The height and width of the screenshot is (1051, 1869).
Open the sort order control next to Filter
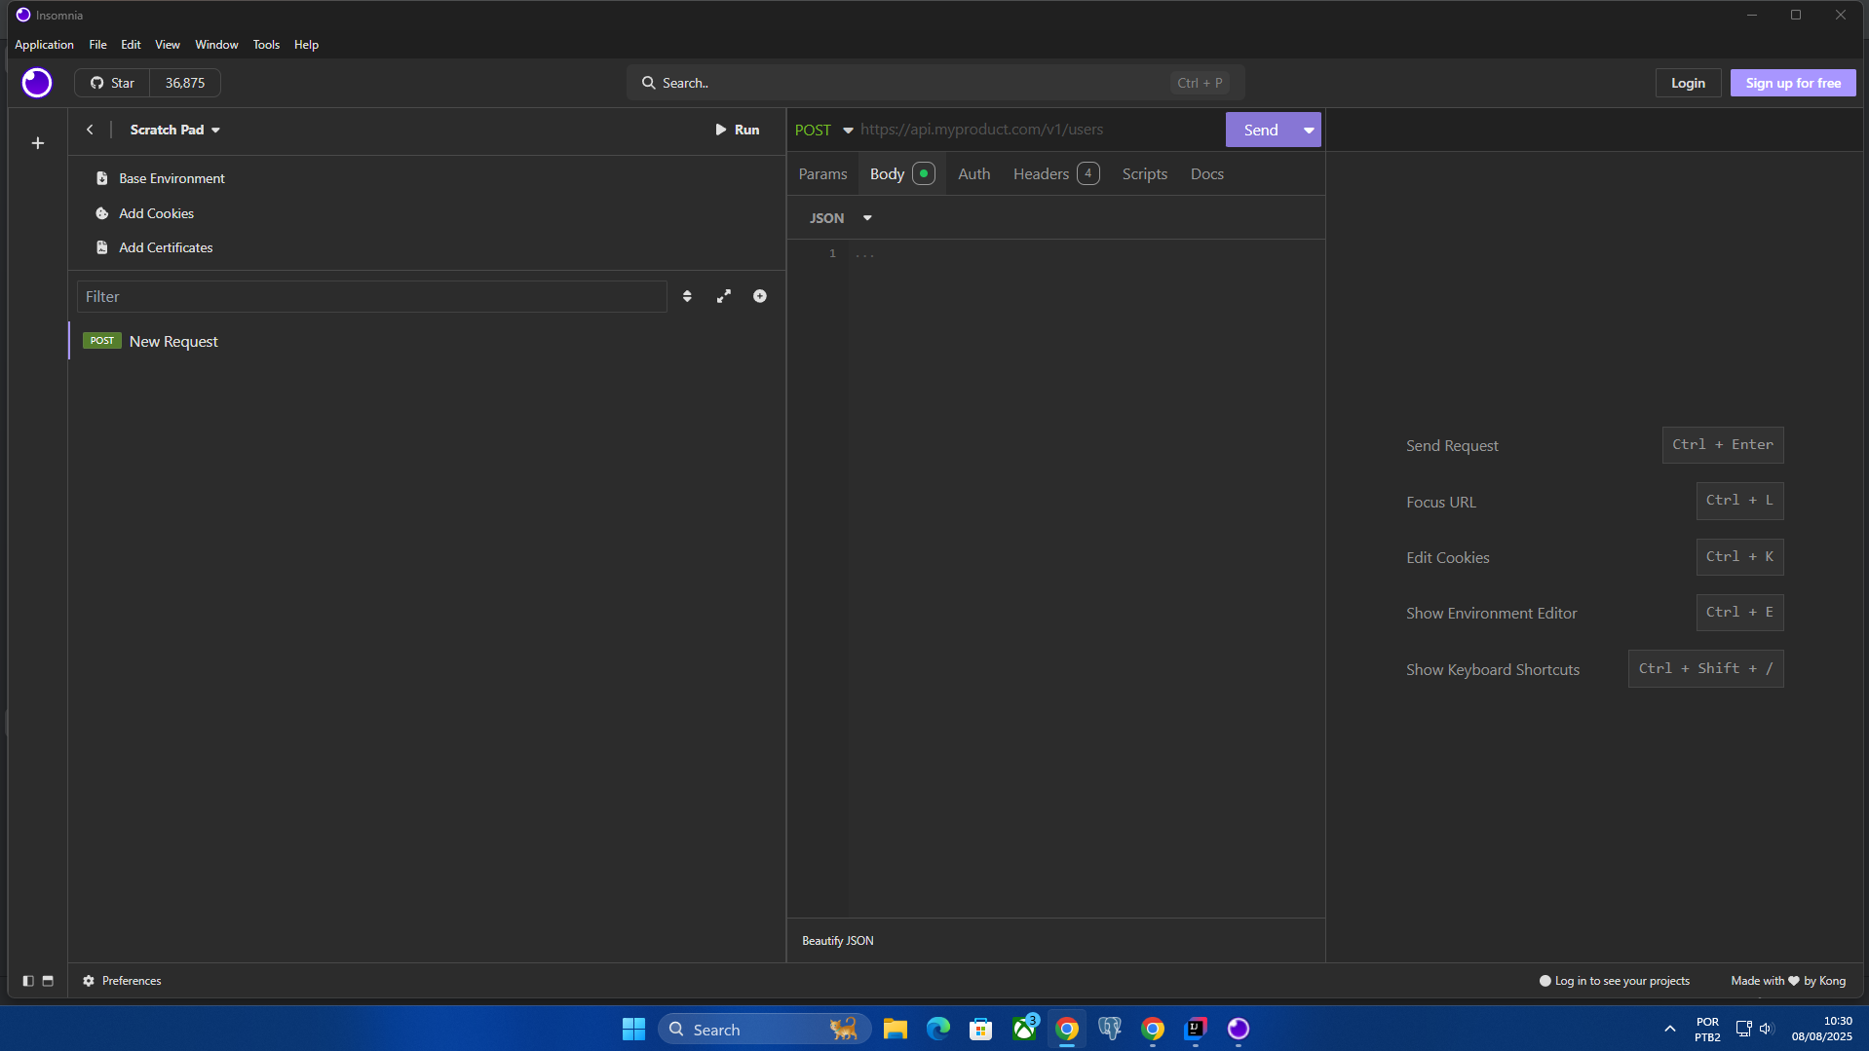click(x=687, y=296)
